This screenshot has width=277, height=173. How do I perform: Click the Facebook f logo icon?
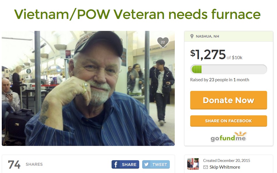116,165
